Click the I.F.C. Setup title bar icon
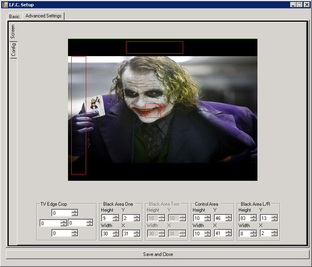312x267 pixels. click(5, 5)
